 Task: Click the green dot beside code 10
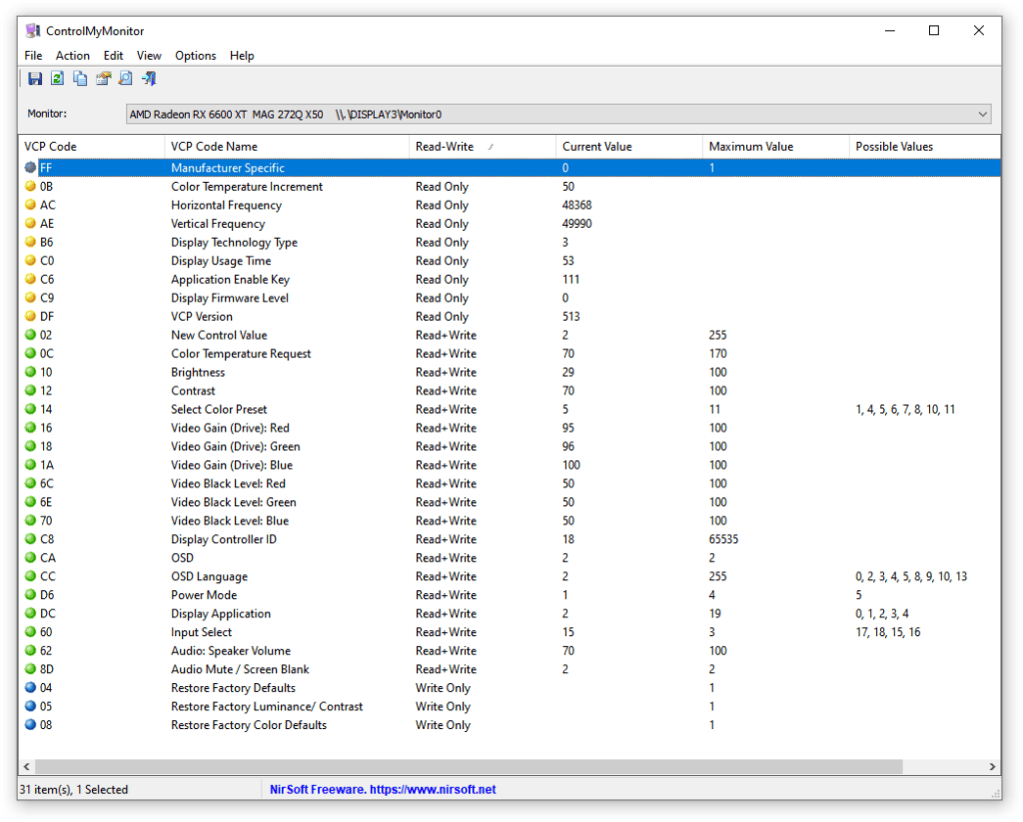pos(30,373)
